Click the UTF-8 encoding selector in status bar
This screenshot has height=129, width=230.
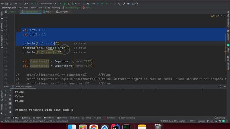(193, 121)
